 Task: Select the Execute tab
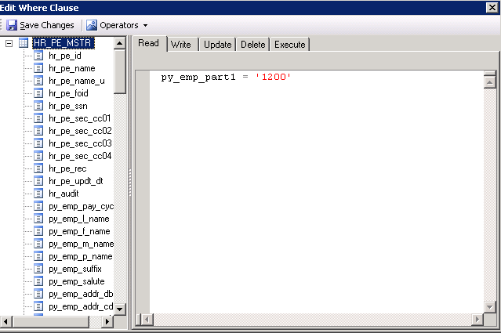tap(289, 44)
